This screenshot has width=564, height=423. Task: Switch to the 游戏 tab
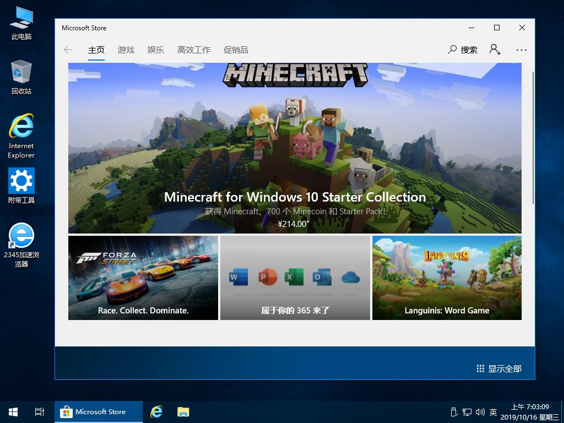pos(126,50)
